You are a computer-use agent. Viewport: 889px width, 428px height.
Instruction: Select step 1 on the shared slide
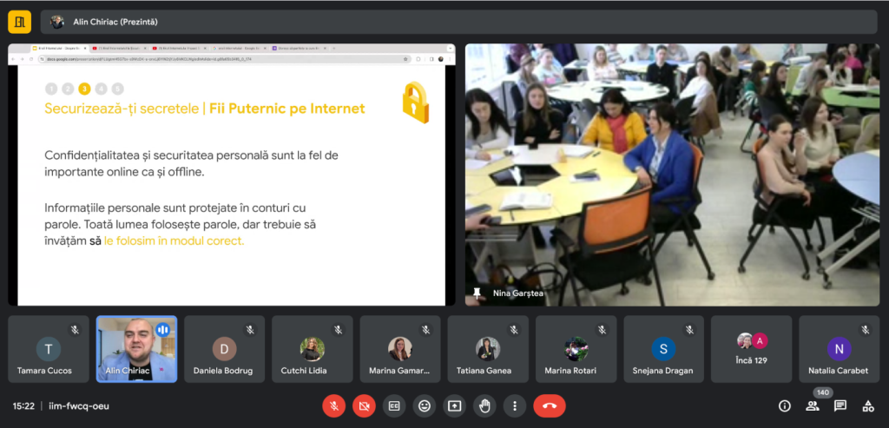50,89
